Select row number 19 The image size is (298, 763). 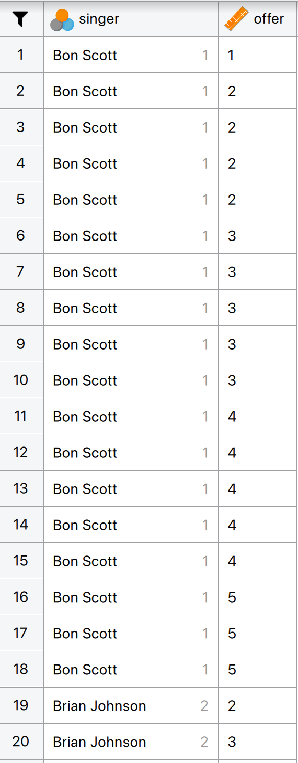tap(20, 705)
